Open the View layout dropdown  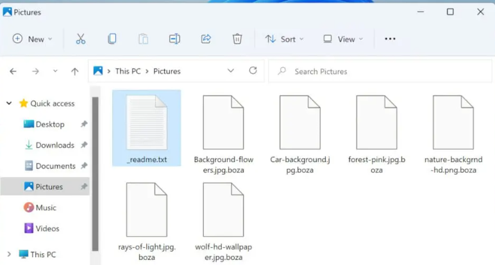pos(343,39)
